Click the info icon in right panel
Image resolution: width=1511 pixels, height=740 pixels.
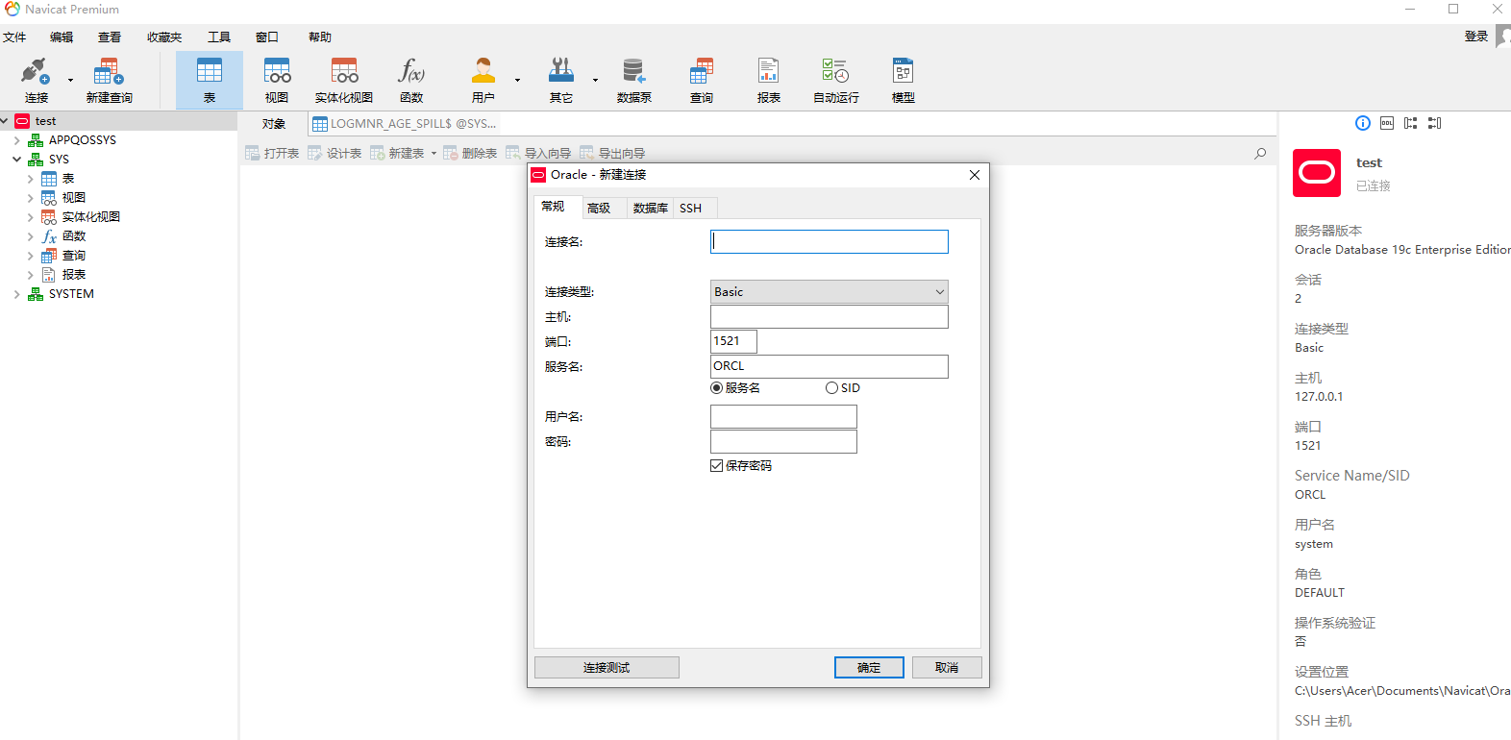click(1363, 123)
